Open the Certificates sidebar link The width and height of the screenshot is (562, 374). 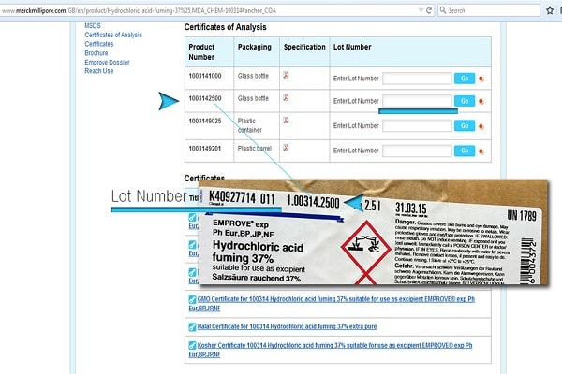click(x=99, y=44)
